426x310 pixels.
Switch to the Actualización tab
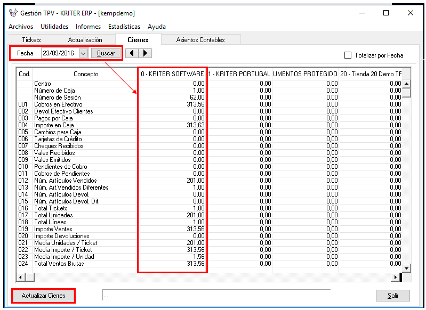(85, 39)
